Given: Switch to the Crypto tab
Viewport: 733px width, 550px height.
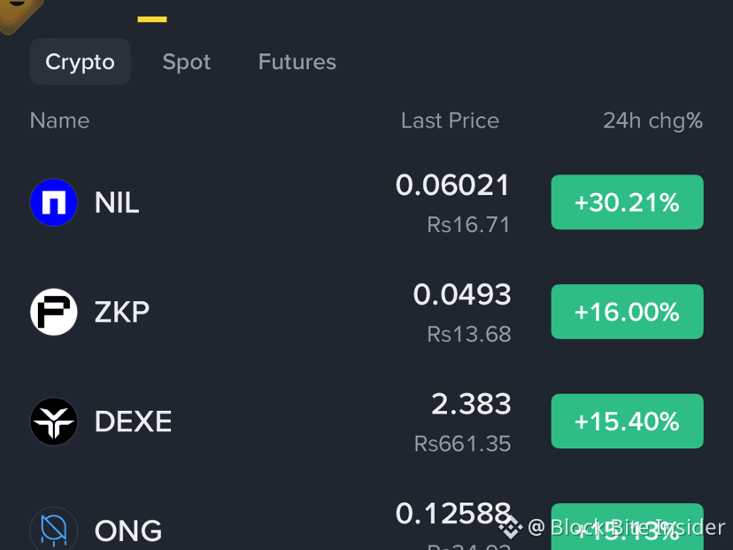Looking at the screenshot, I should click(80, 62).
